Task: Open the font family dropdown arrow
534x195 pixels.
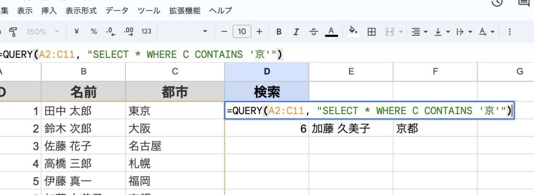Action: tap(205, 32)
